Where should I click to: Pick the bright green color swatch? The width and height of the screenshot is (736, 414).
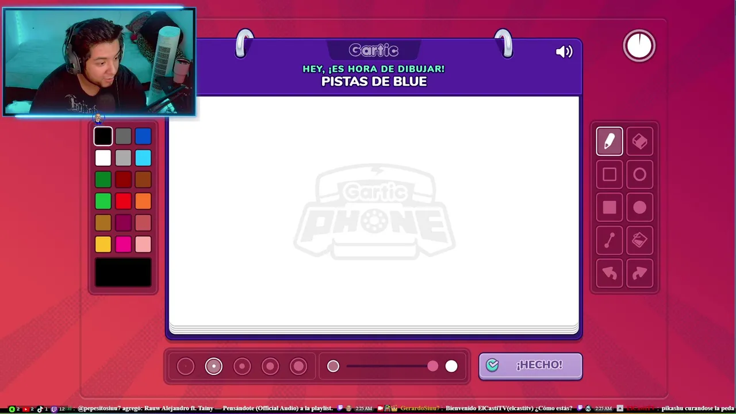pyautogui.click(x=103, y=201)
